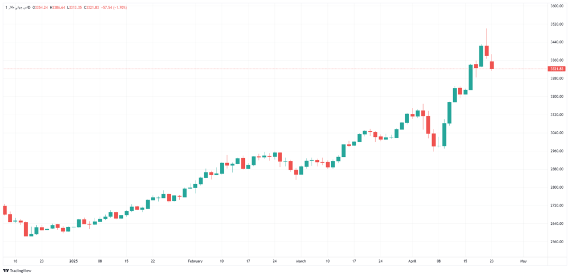570x276 pixels.
Task: Click the Low value L3313.35
Action: (75, 8)
